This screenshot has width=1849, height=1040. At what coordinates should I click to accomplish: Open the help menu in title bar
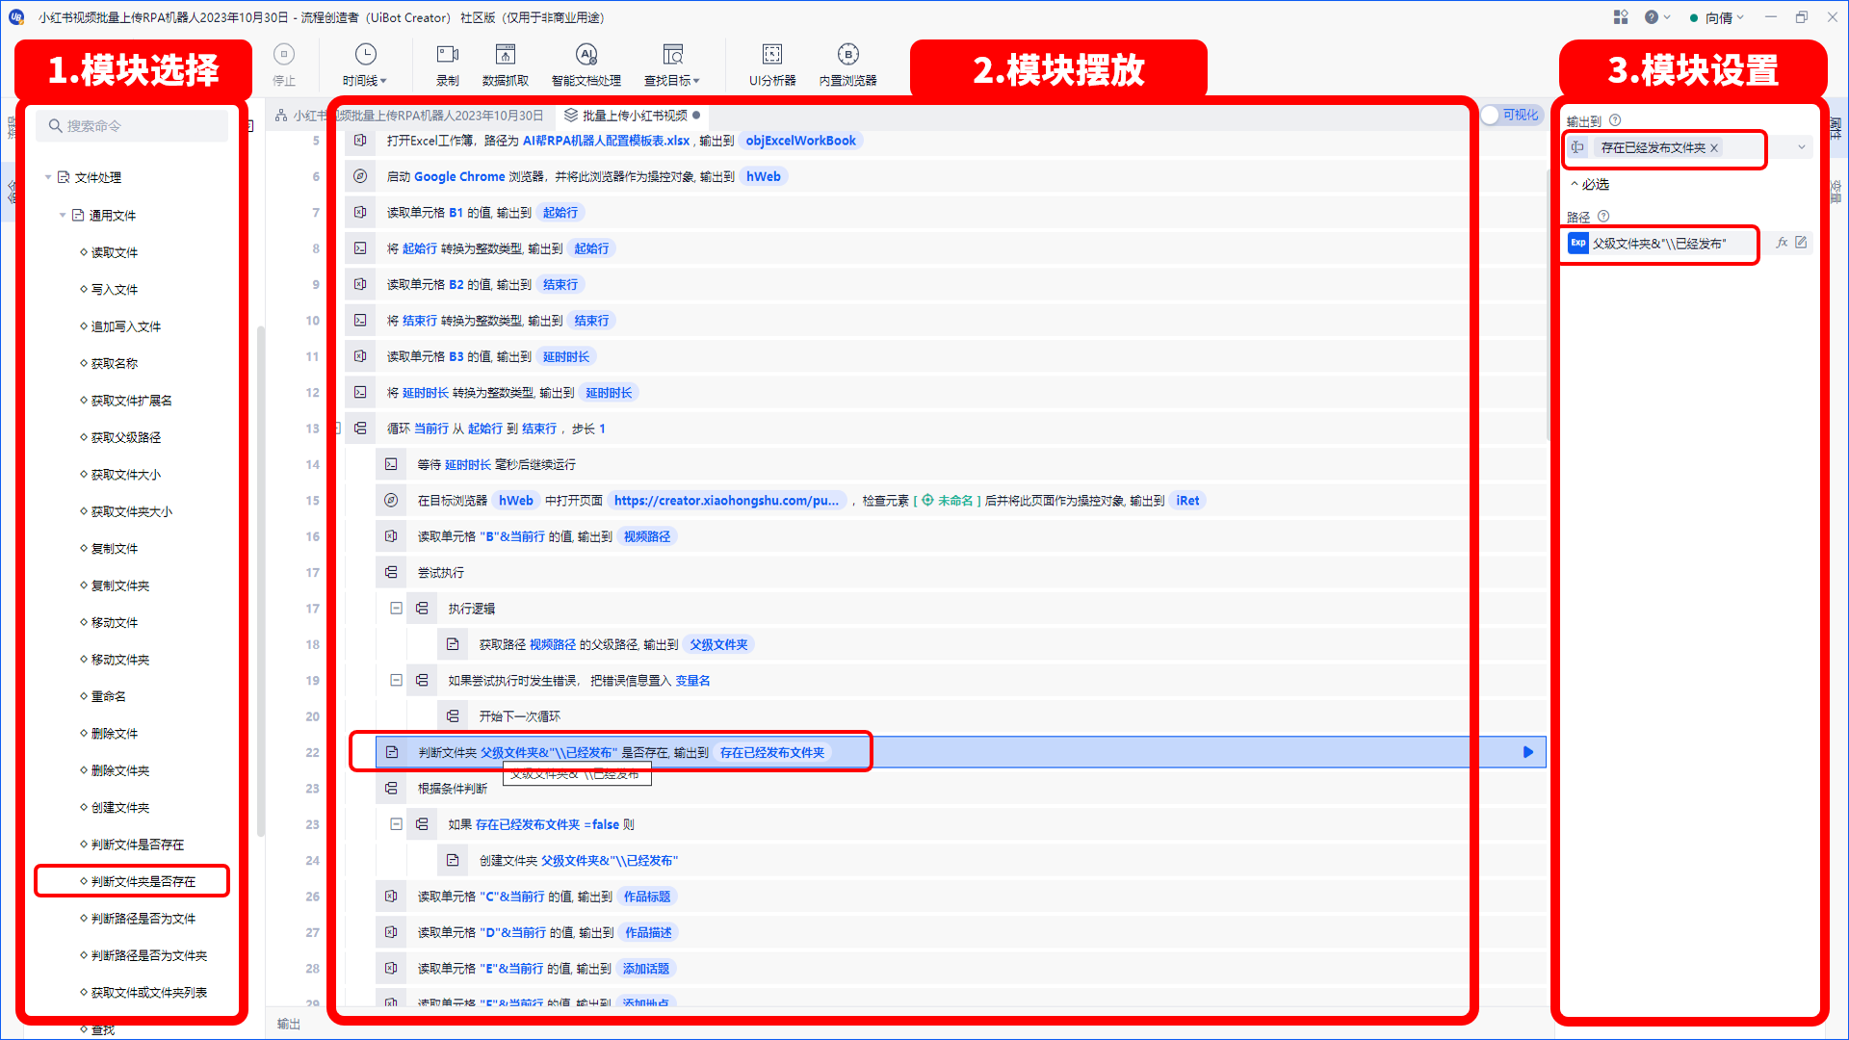click(x=1656, y=17)
